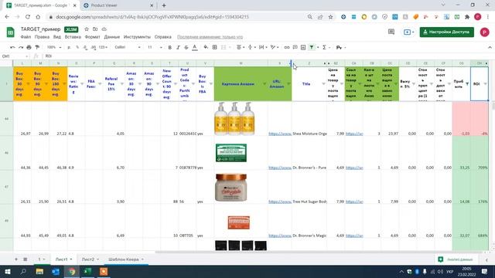Open the Правка menu

pyautogui.click(x=42, y=37)
